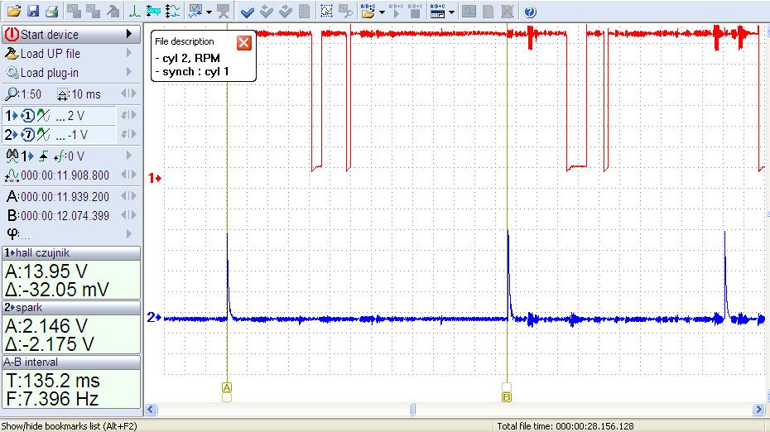Screen dimensions: 770x432
Task: Step channel 1 range arrow right
Action: point(133,115)
